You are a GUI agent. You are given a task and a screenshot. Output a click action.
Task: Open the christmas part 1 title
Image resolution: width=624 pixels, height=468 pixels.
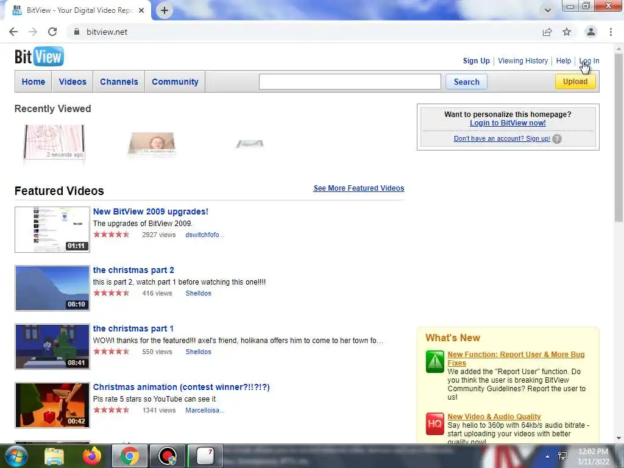click(x=133, y=328)
